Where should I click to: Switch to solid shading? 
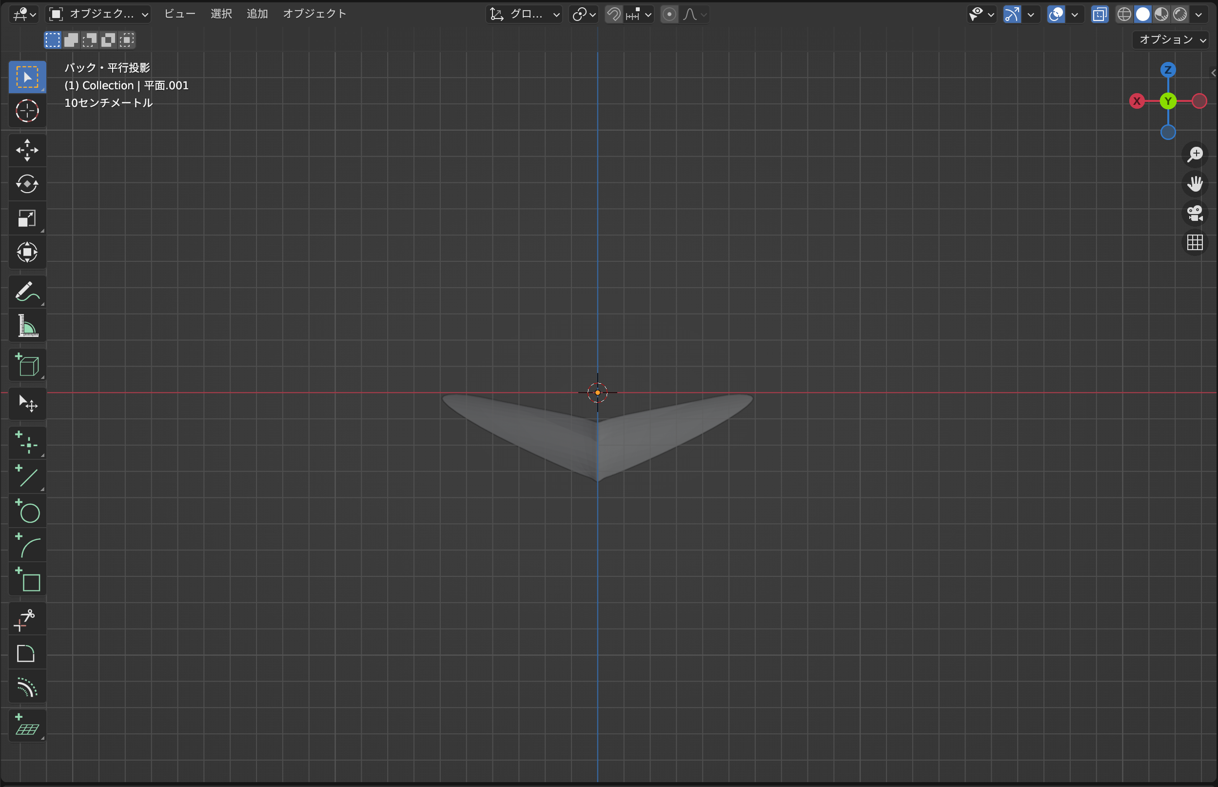[1143, 14]
